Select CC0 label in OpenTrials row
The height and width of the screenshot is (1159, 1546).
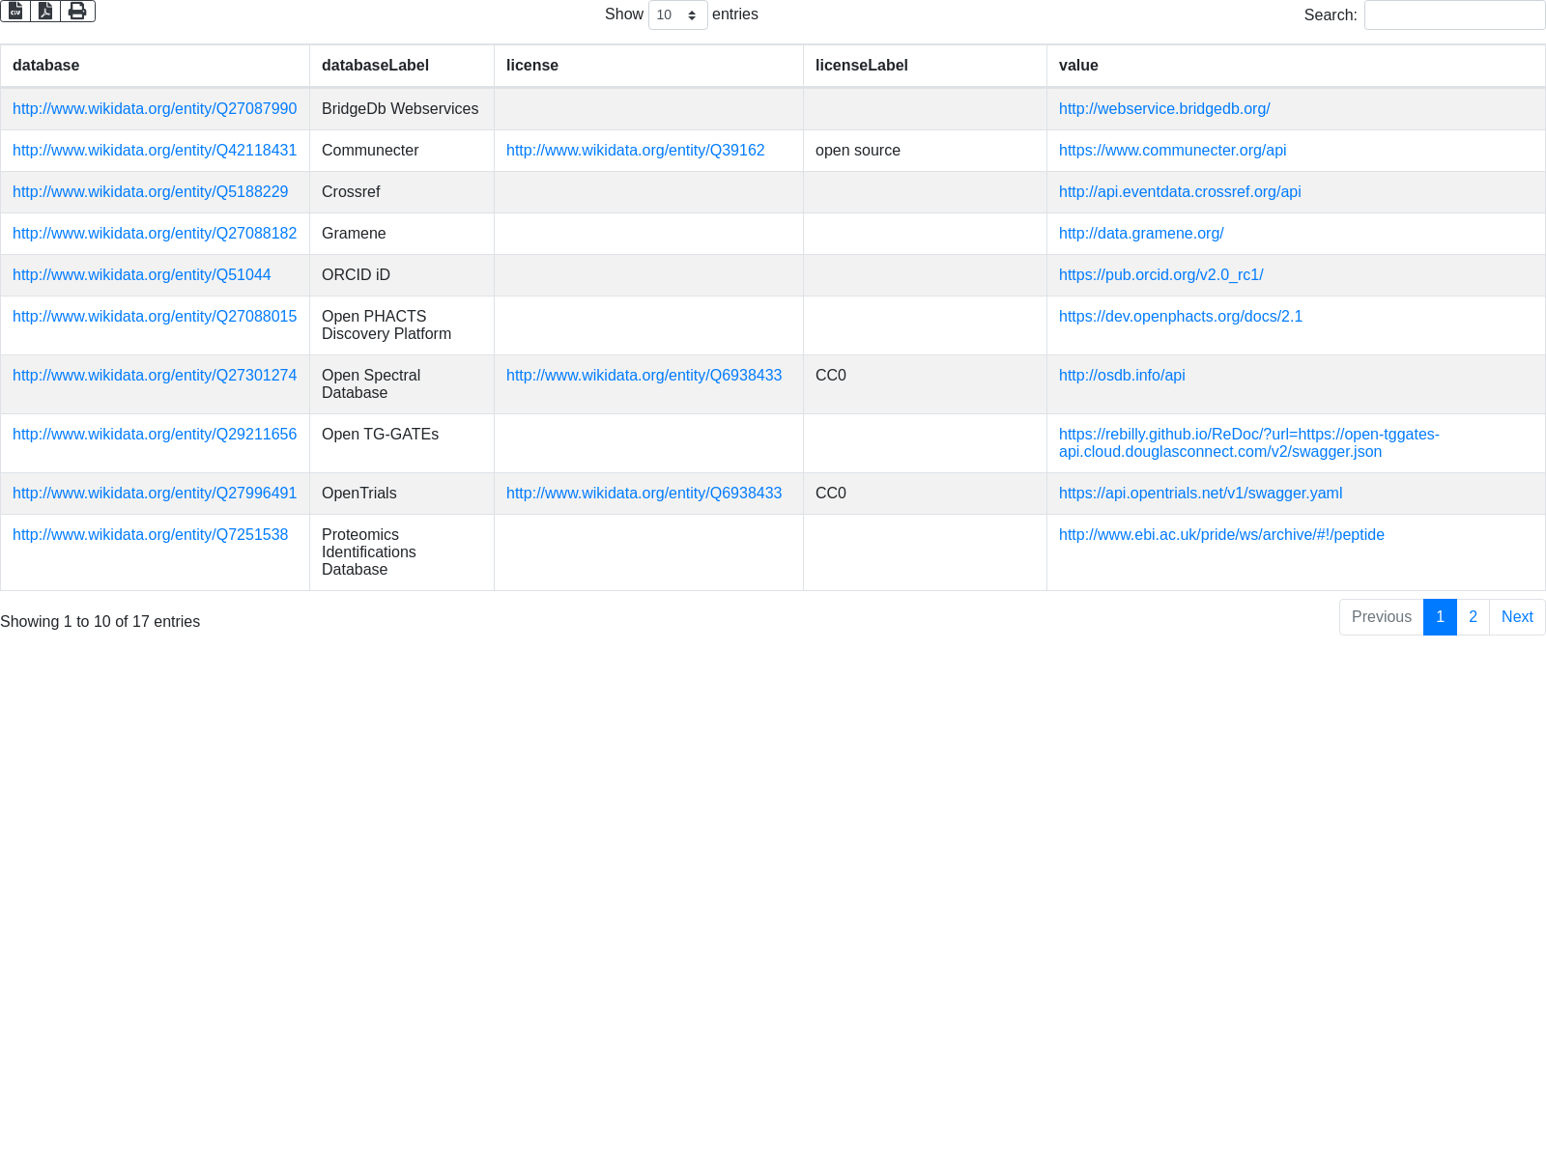coord(831,494)
